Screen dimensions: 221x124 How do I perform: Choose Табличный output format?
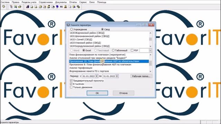click(113, 50)
